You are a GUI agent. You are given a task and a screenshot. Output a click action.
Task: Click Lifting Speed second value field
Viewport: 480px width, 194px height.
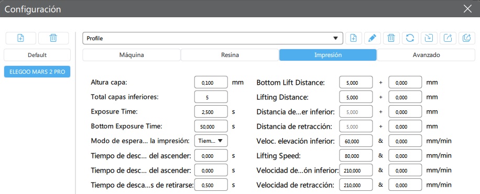tap(405, 155)
